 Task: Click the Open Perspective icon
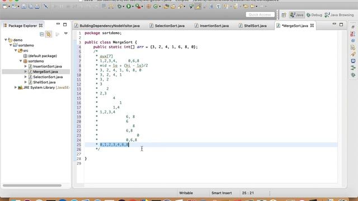[x=284, y=15]
